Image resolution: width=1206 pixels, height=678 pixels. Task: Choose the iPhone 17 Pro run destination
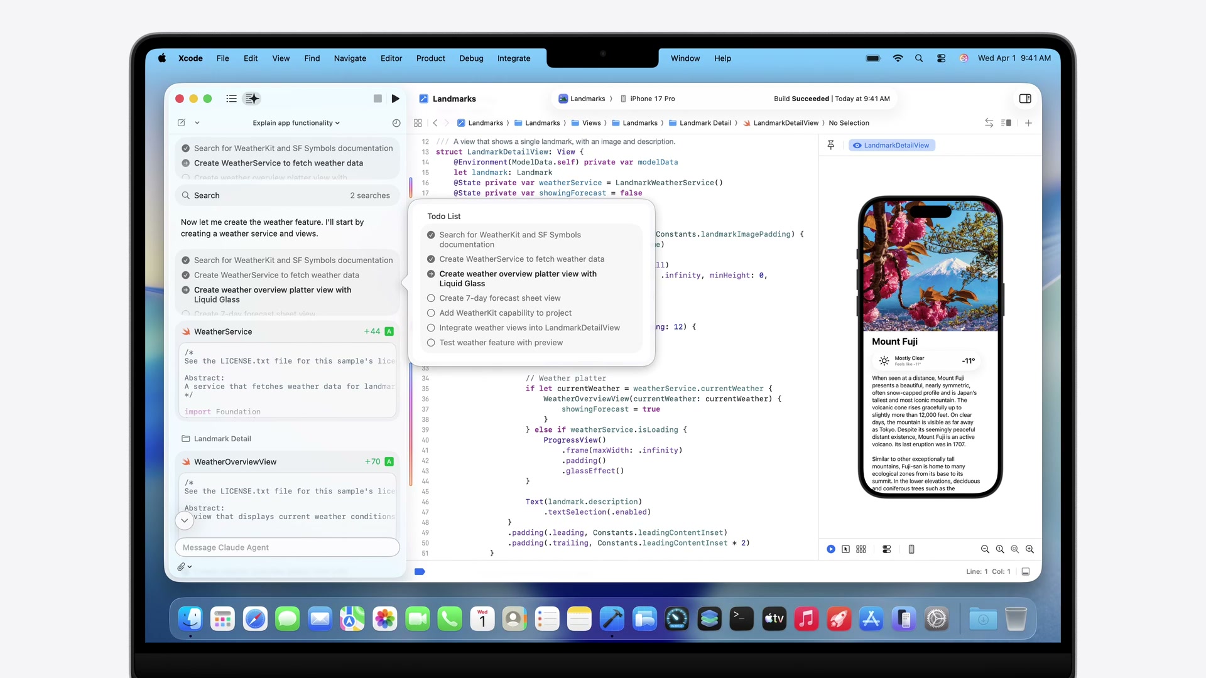648,99
